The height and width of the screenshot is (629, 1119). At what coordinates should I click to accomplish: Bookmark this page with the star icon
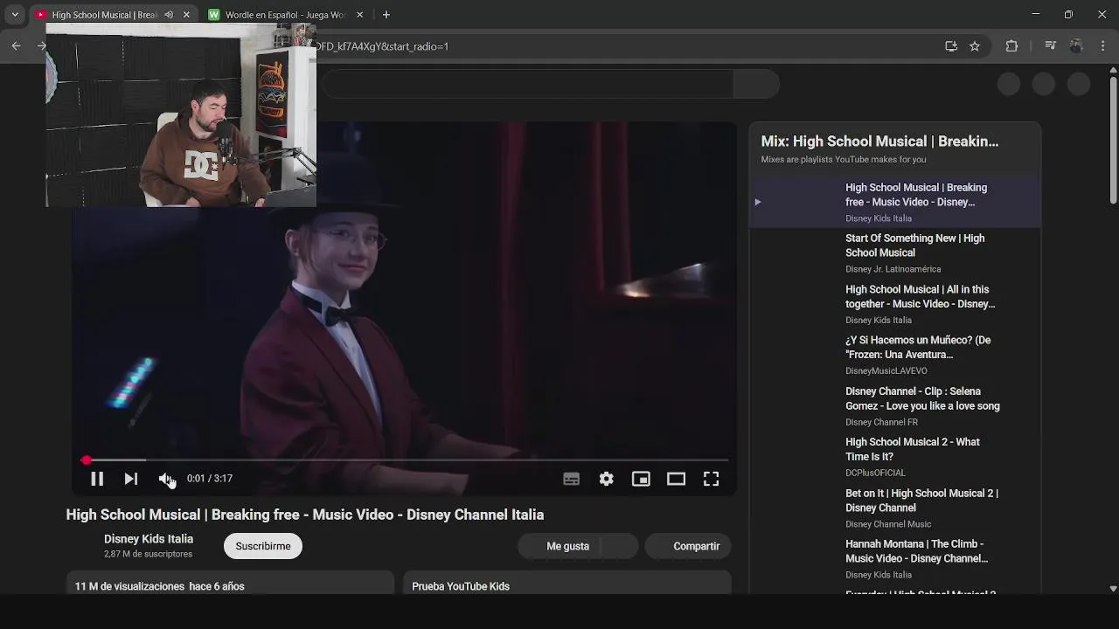[975, 46]
